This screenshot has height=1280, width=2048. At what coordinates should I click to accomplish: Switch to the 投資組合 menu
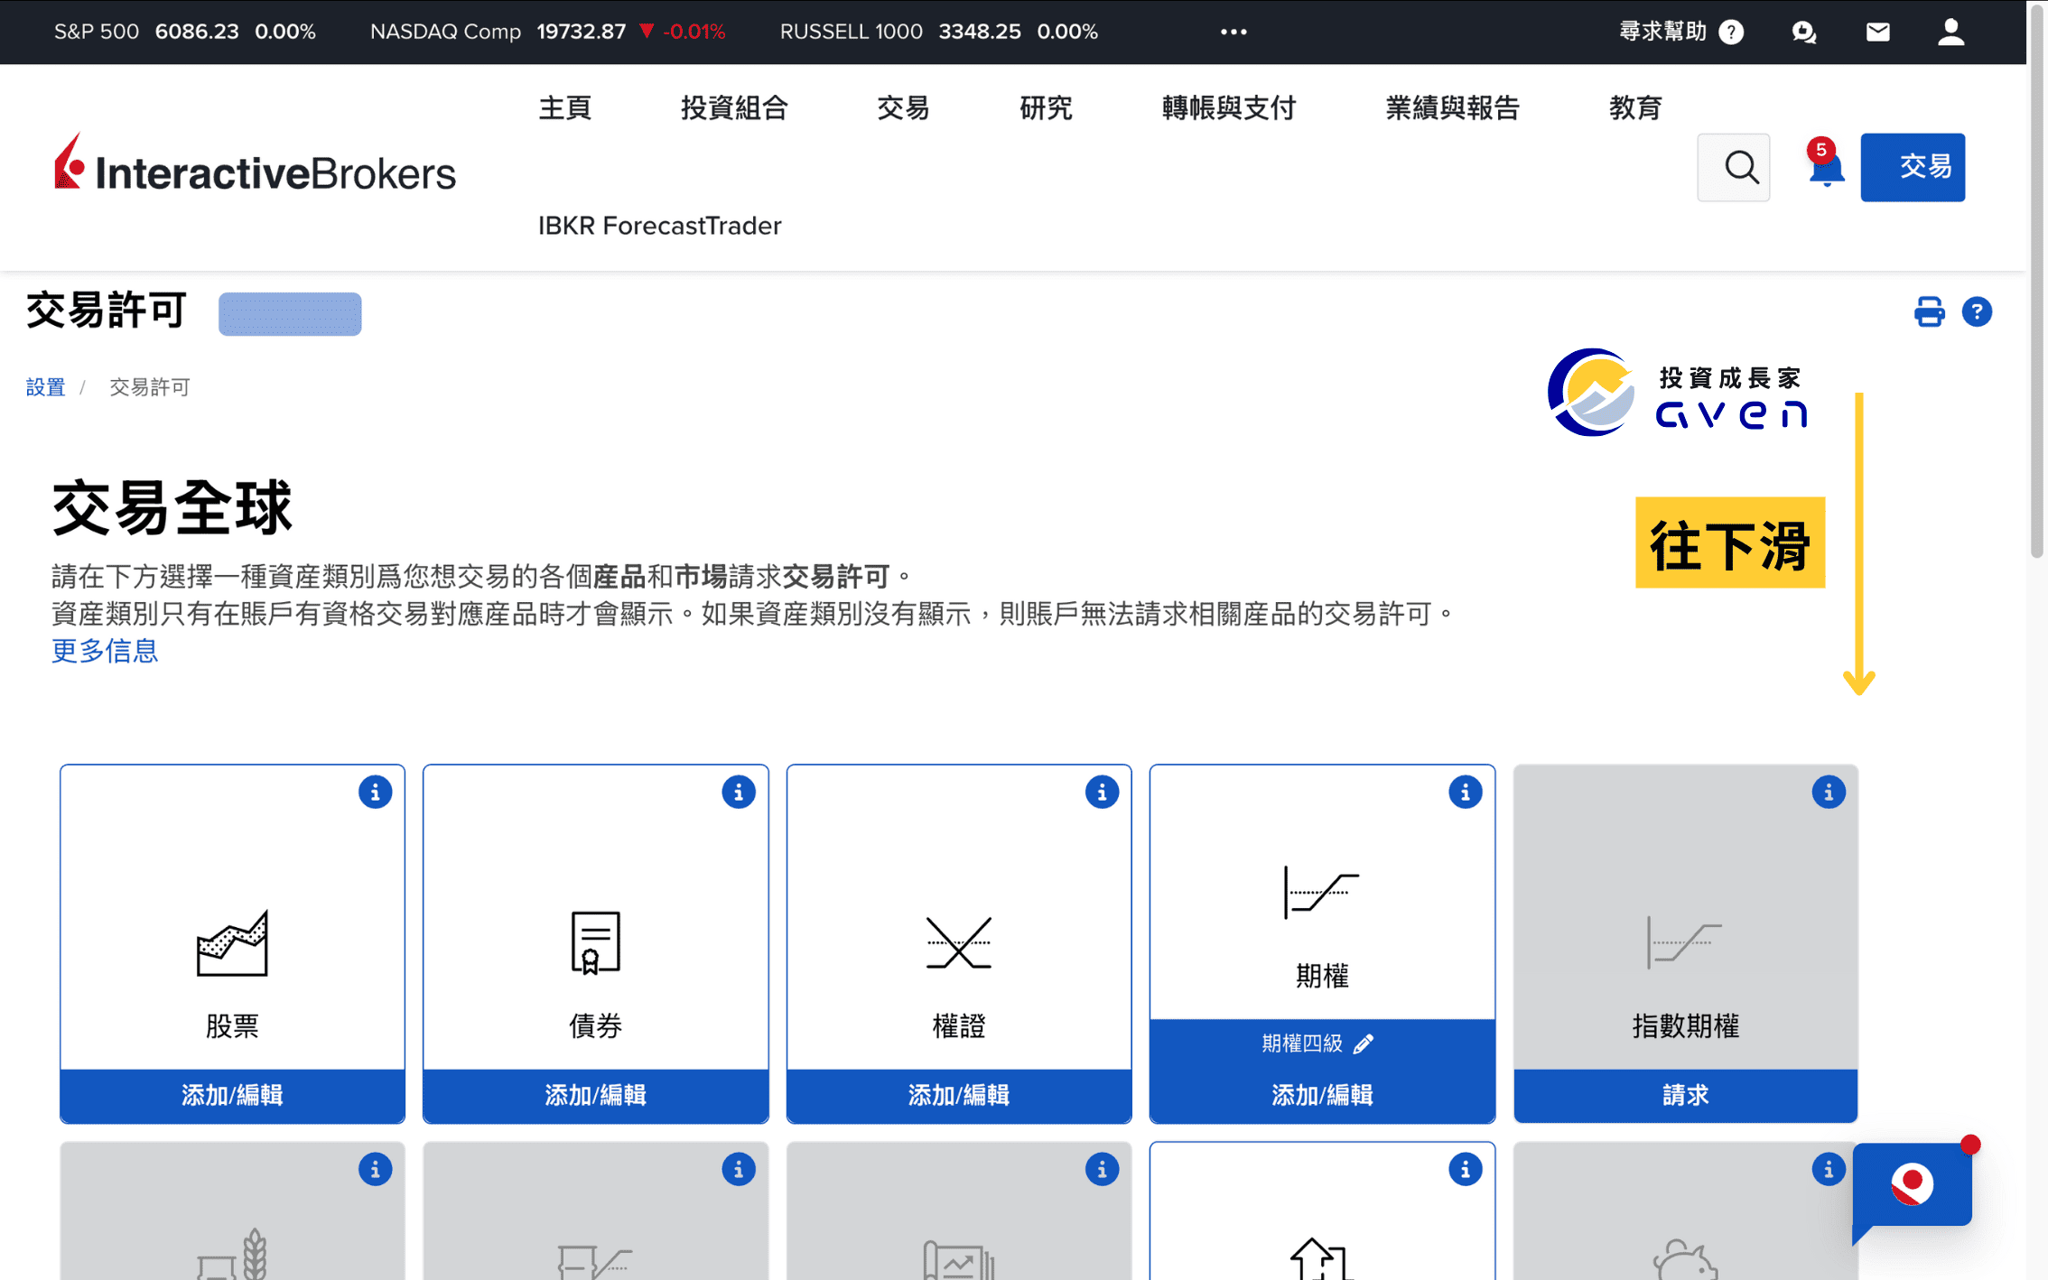coord(734,107)
